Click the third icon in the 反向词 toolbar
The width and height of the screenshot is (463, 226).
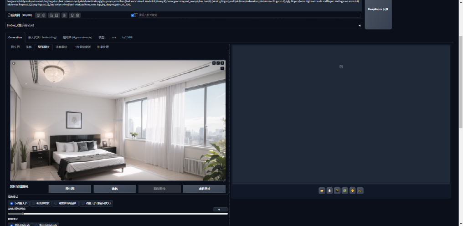click(x=51, y=15)
